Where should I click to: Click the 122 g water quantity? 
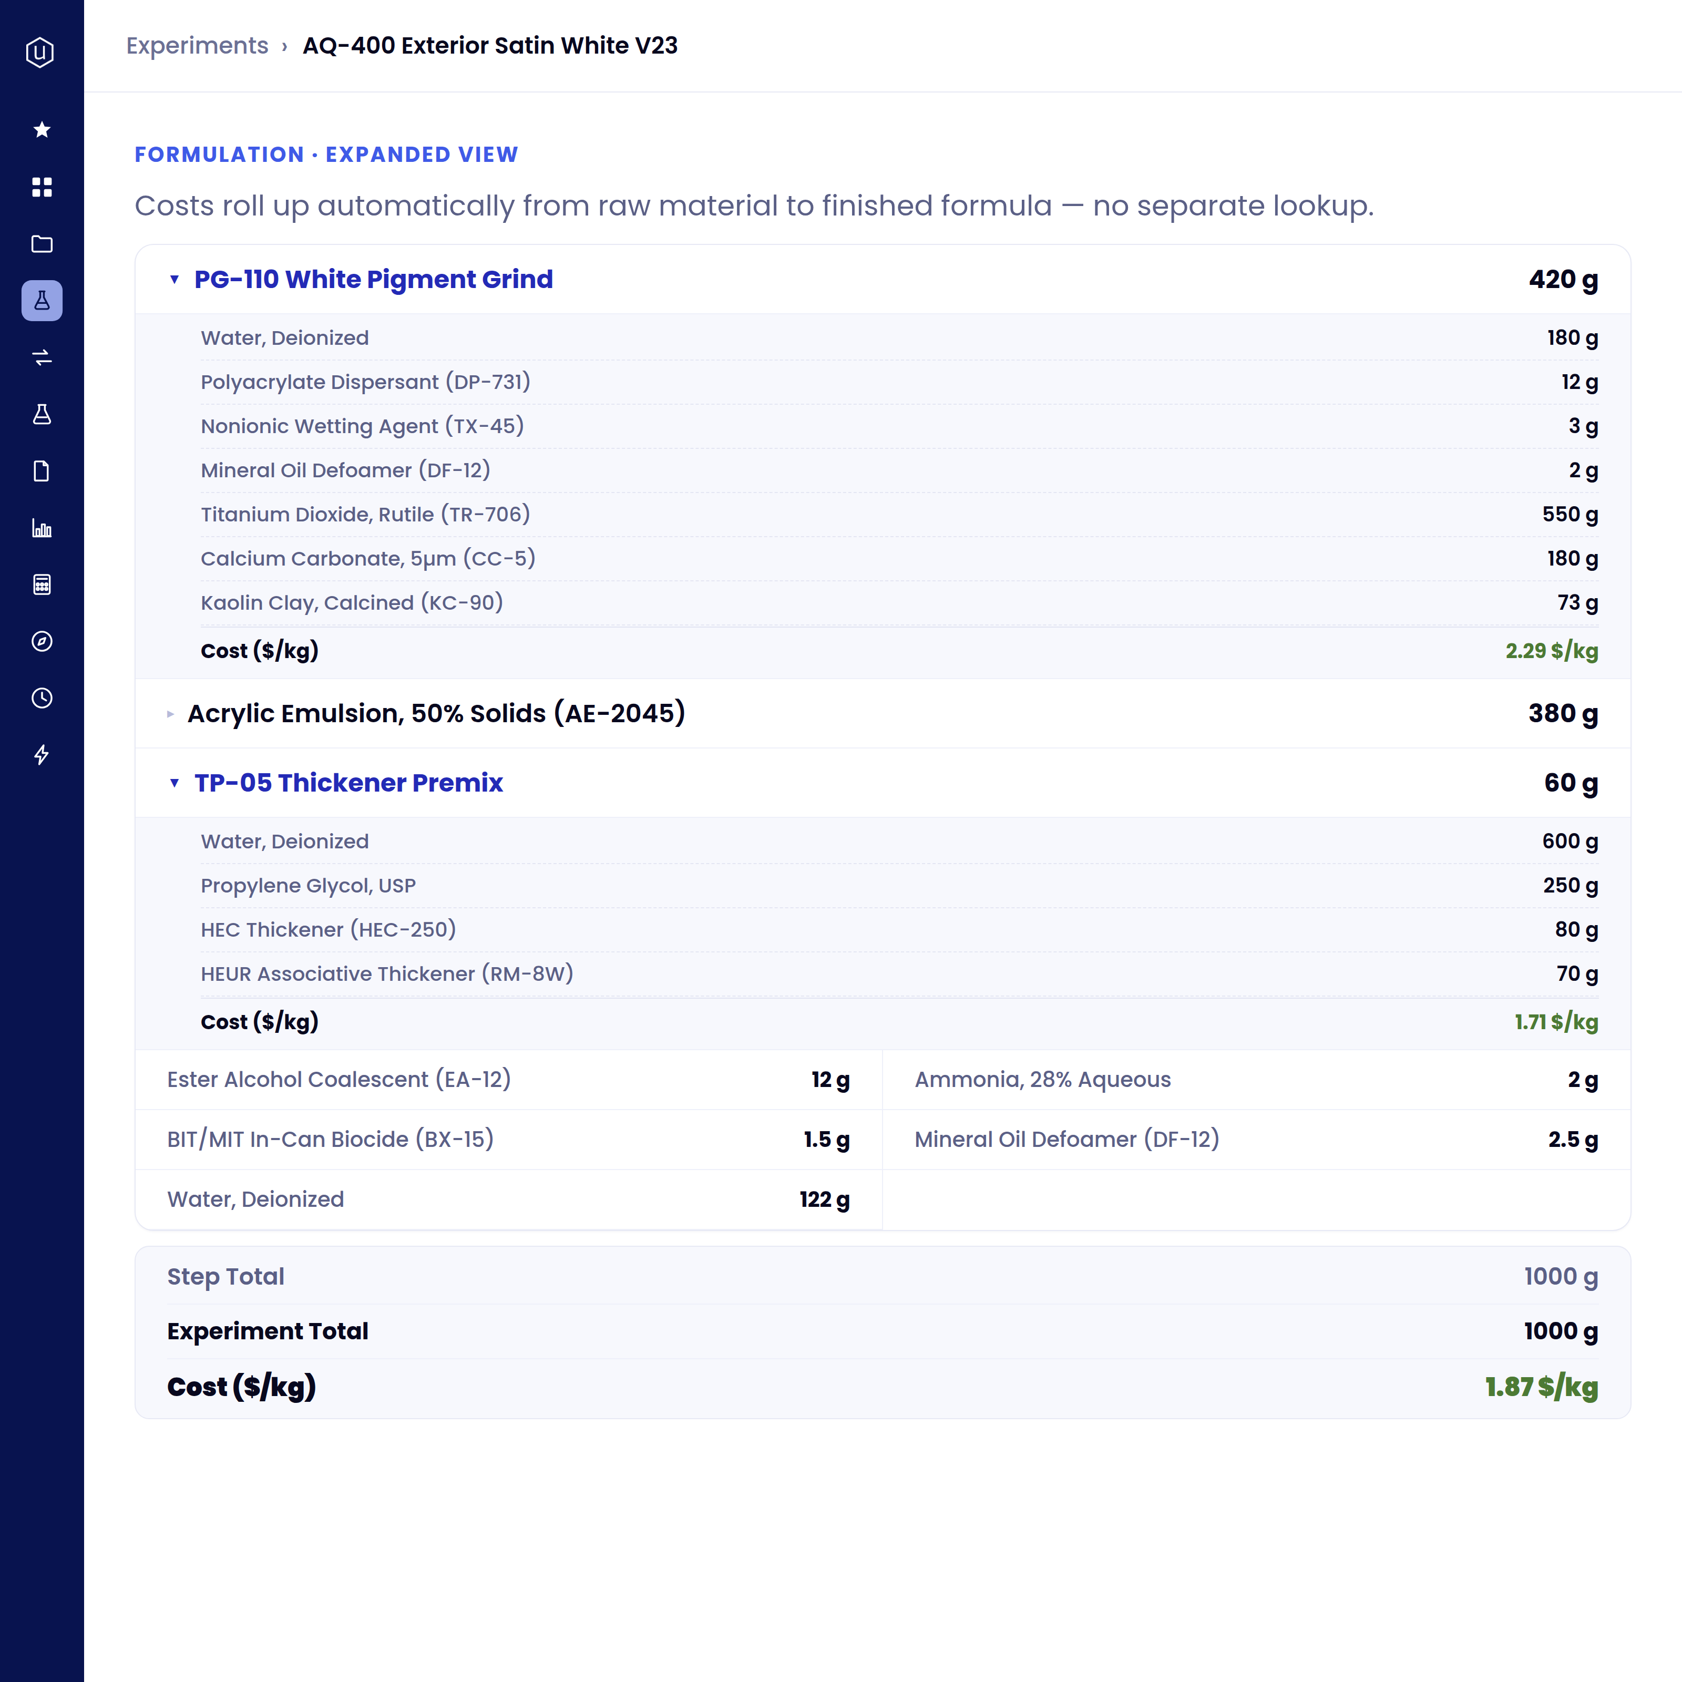pos(825,1199)
